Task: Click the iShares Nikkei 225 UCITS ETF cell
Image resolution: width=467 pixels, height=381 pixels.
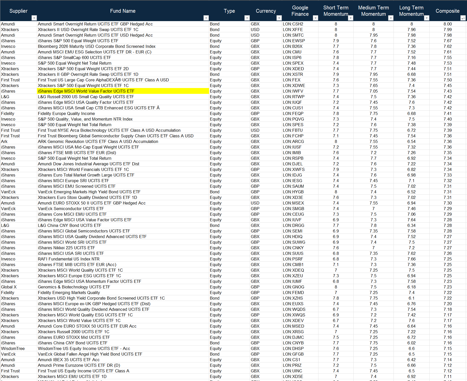Action: click(x=123, y=248)
